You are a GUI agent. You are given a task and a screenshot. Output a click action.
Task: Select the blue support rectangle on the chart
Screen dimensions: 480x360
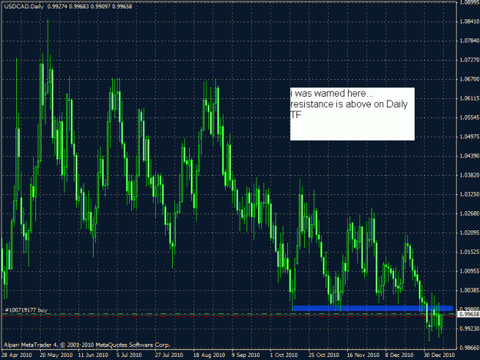tap(372, 308)
